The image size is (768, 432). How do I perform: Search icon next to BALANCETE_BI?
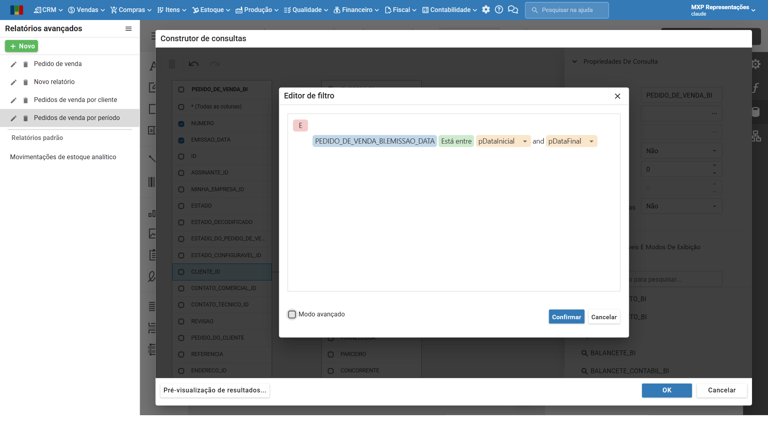pos(584,353)
